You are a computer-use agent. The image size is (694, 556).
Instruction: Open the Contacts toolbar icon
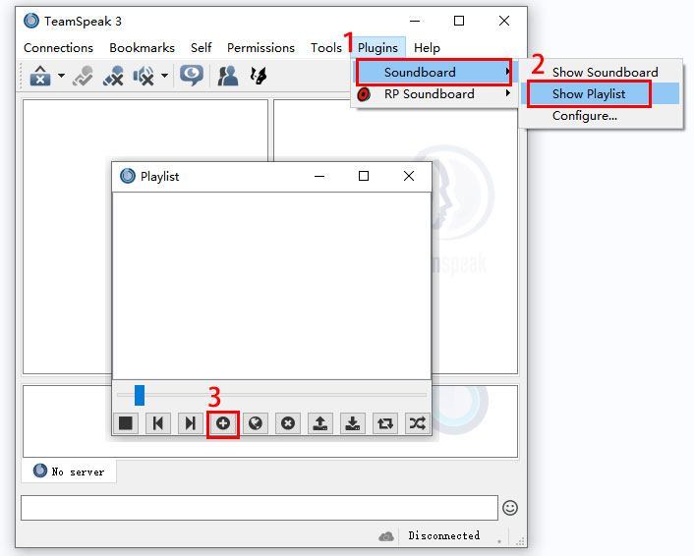point(227,76)
